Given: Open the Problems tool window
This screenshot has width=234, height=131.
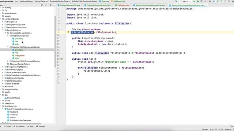Looking at the screenshot, I should [x=19, y=126].
